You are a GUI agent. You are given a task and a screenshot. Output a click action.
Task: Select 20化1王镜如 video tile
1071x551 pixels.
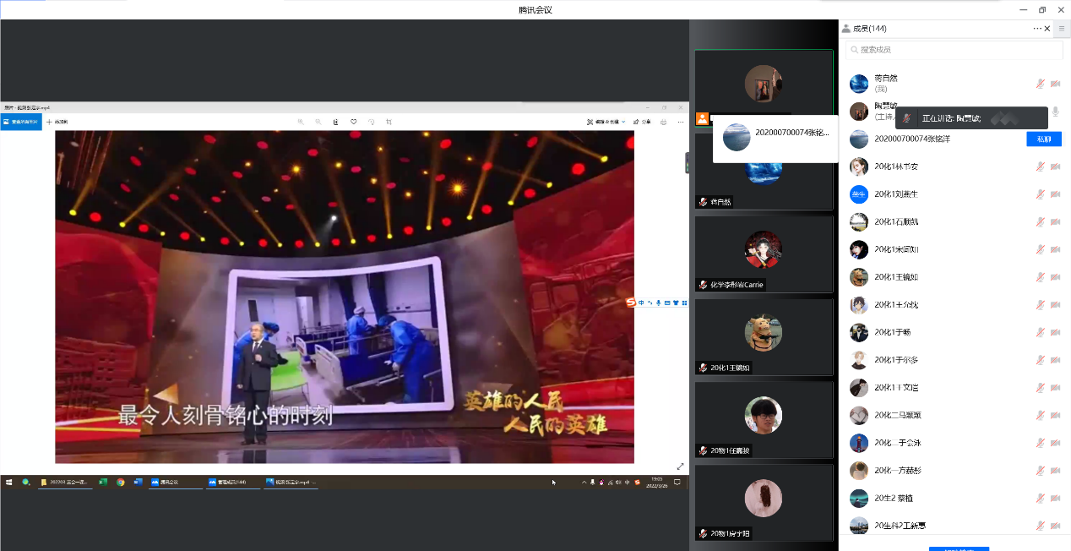click(x=764, y=337)
